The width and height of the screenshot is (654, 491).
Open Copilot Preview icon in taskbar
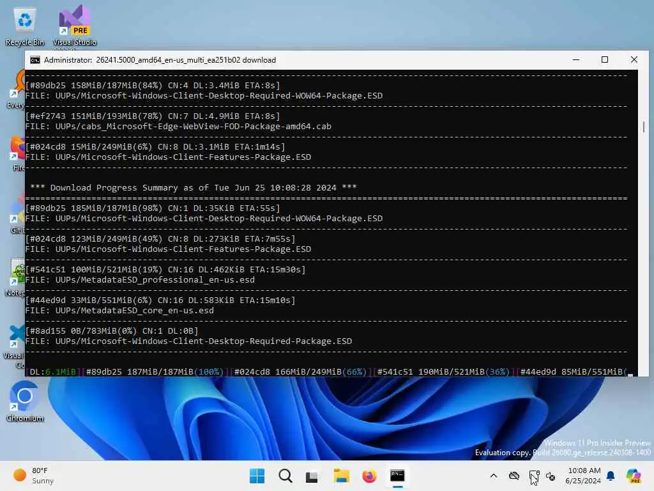[x=634, y=476]
